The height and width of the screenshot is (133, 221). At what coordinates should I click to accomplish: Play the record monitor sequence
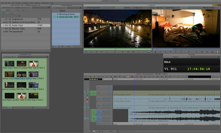189,52
